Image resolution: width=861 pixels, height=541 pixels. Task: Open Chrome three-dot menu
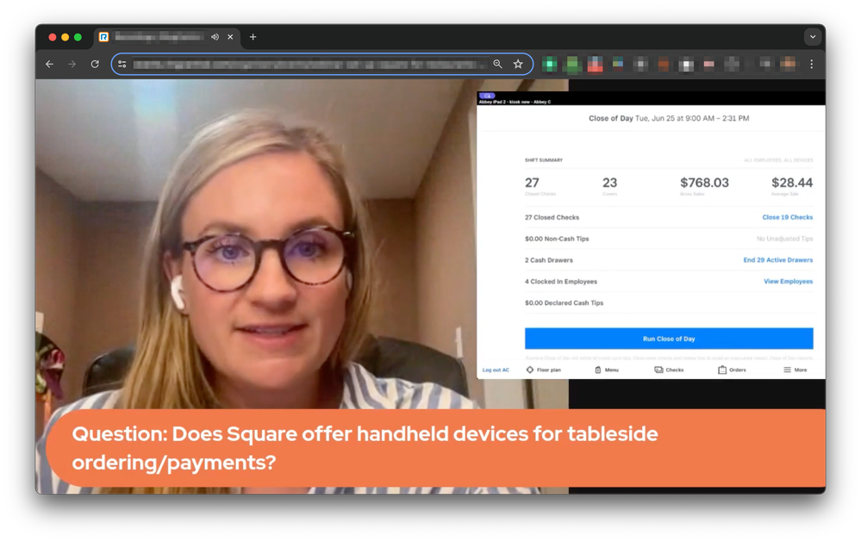tap(811, 65)
